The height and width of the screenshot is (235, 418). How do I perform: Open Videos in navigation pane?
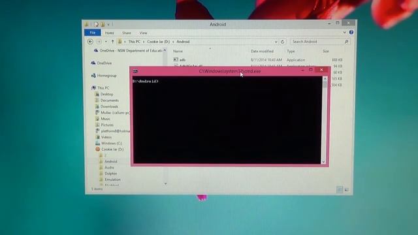[x=106, y=137]
